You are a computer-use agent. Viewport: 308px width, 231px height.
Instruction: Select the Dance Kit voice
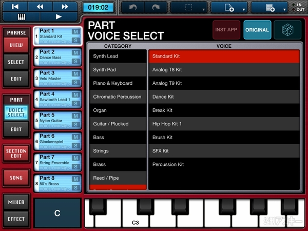[x=224, y=97]
